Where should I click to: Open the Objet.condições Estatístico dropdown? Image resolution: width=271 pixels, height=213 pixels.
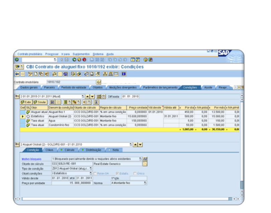tap(91, 173)
